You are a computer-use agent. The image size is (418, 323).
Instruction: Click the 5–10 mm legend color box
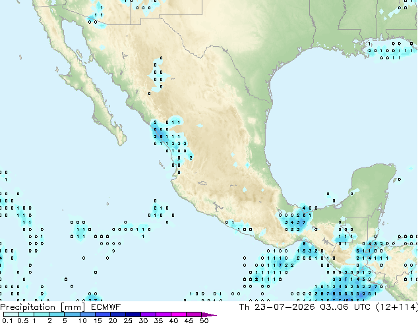[73, 314]
